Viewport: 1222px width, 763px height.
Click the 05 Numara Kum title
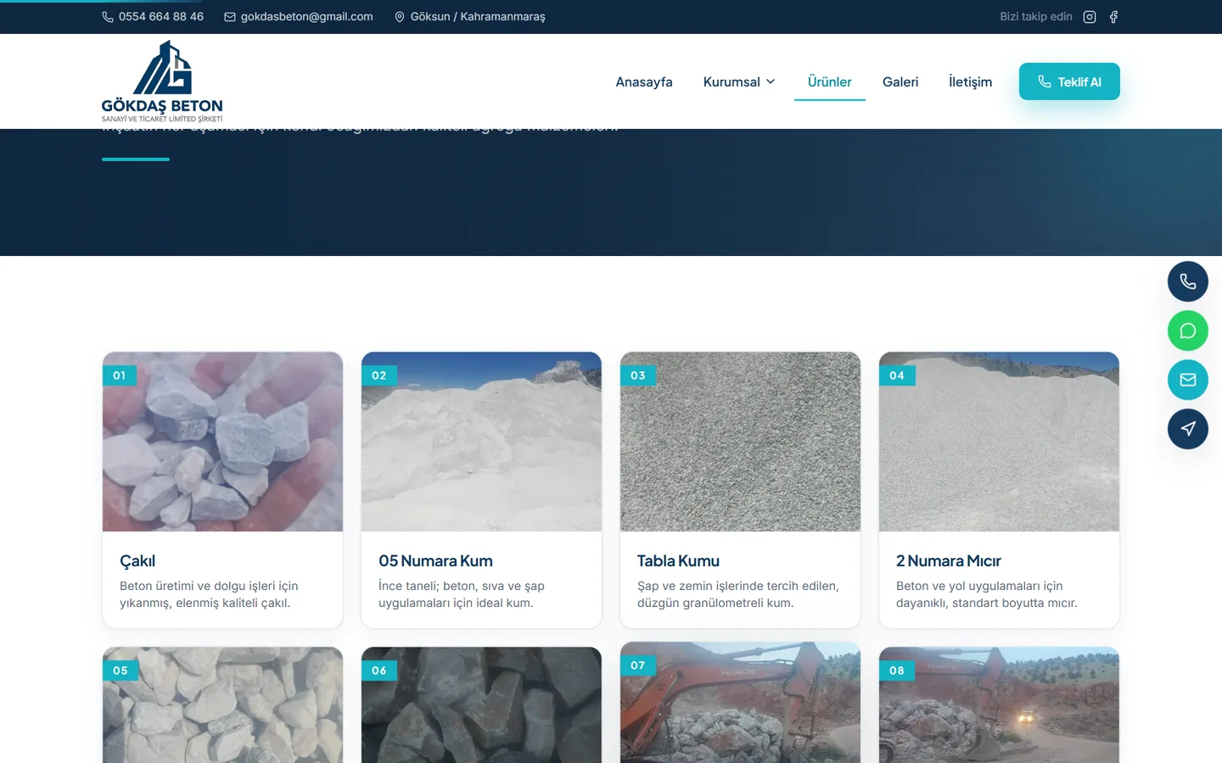[435, 561]
